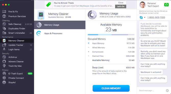Click the Swap Used 809.3 MB value
Screen dimensions: 171x94
(x=130, y=68)
